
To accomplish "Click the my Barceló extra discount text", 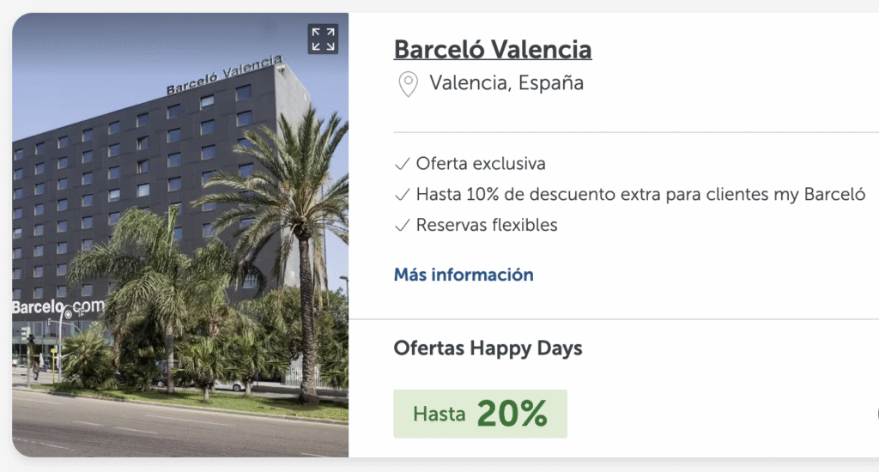I will pos(640,195).
